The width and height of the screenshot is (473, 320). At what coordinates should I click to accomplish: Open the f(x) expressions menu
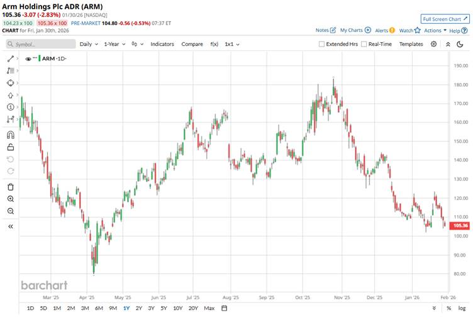tap(214, 44)
